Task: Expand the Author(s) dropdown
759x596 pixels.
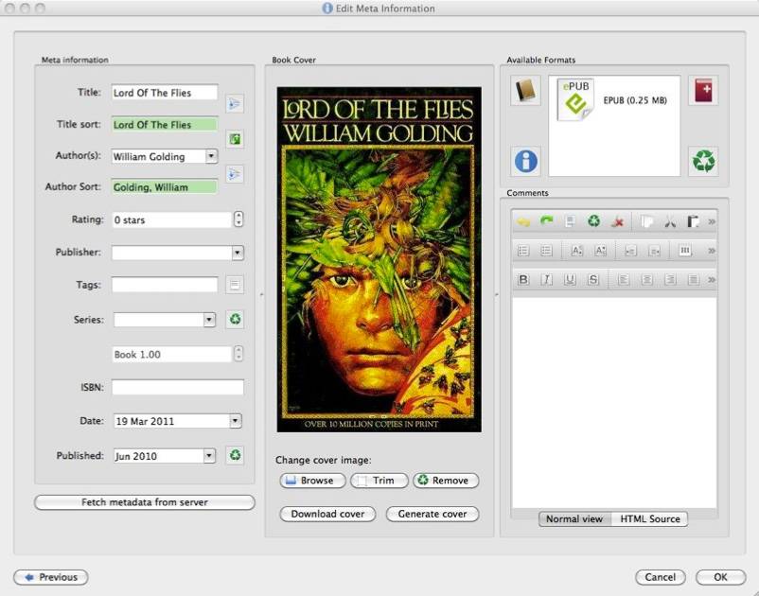Action: pos(211,157)
